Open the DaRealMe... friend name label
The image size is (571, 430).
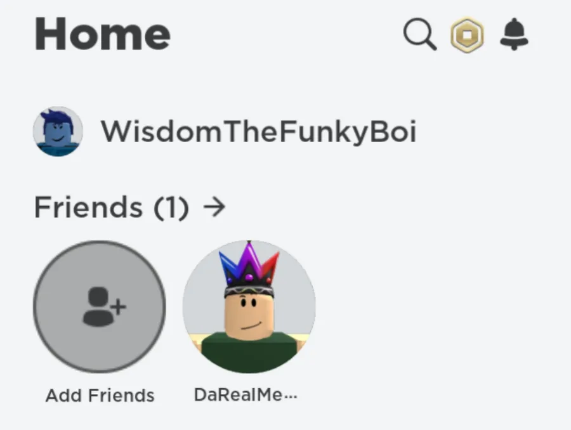[246, 394]
